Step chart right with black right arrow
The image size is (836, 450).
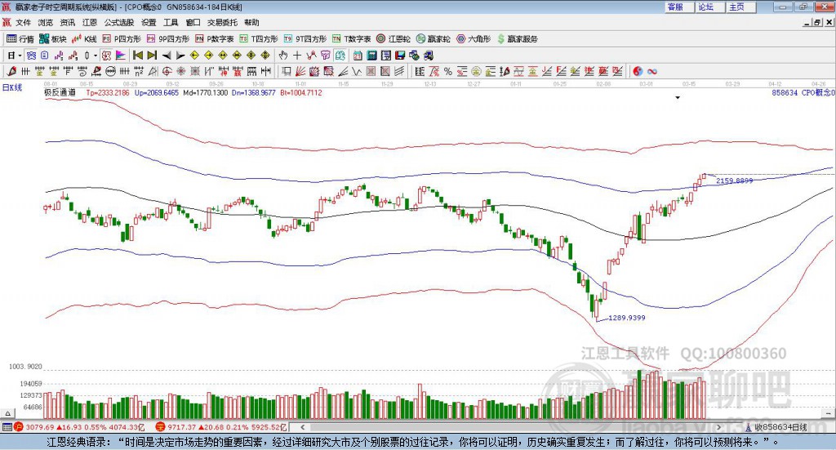(x=180, y=56)
